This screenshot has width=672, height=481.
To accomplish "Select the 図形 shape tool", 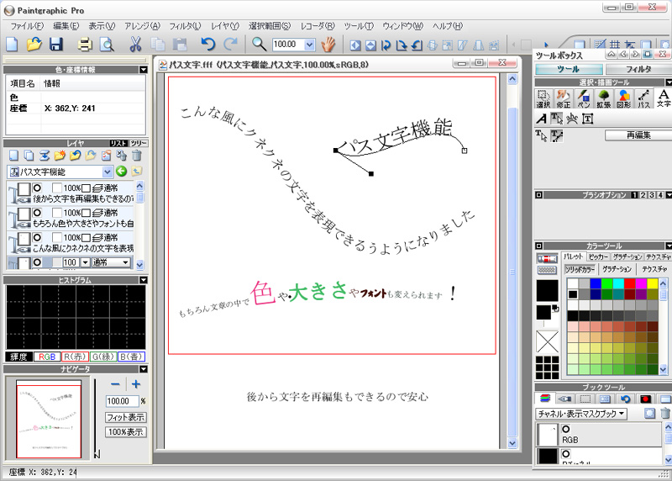I will coord(623,99).
